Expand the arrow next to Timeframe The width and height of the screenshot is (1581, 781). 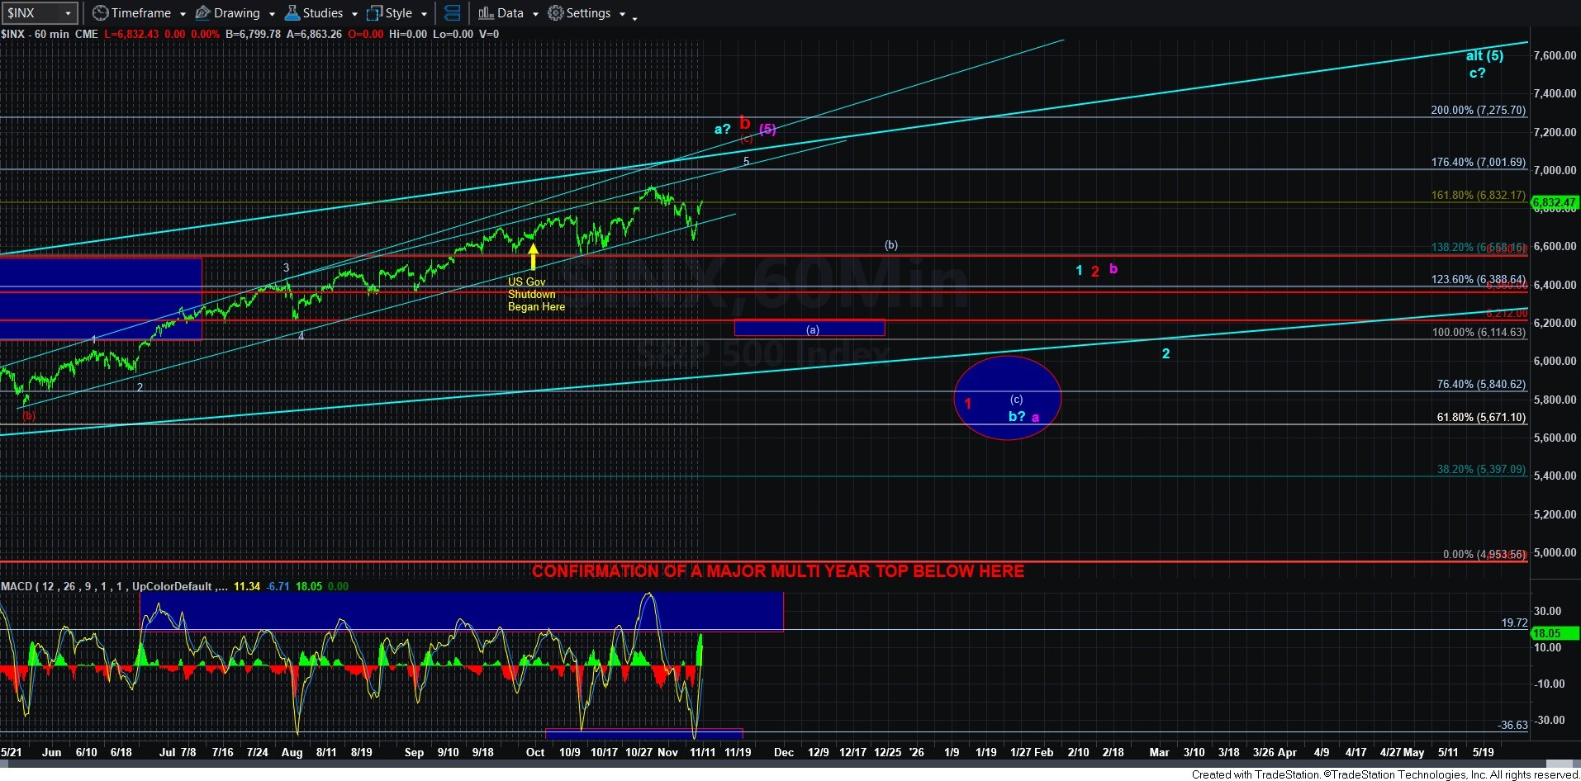(183, 14)
